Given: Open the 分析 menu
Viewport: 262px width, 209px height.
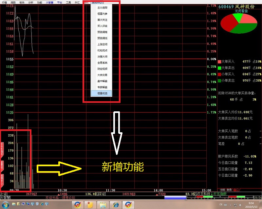Looking at the screenshot, I should click(x=31, y=3).
